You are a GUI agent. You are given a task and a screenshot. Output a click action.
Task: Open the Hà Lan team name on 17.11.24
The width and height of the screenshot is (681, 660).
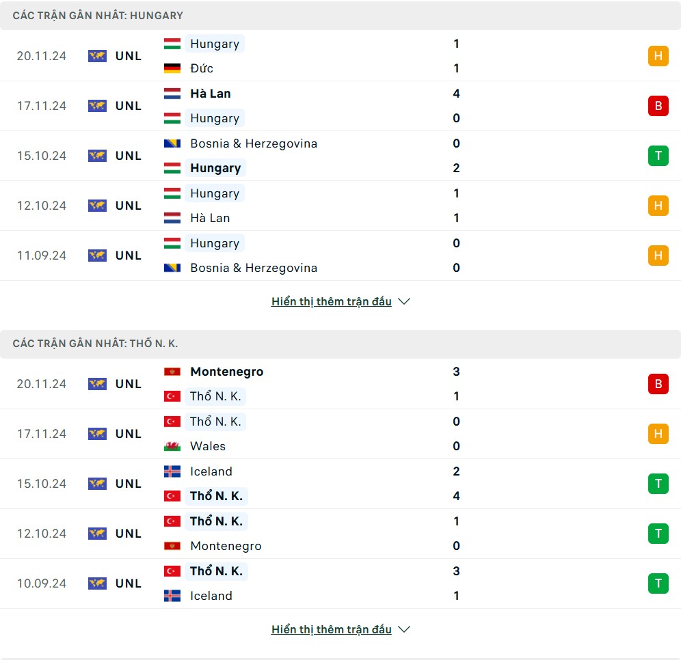tap(210, 94)
